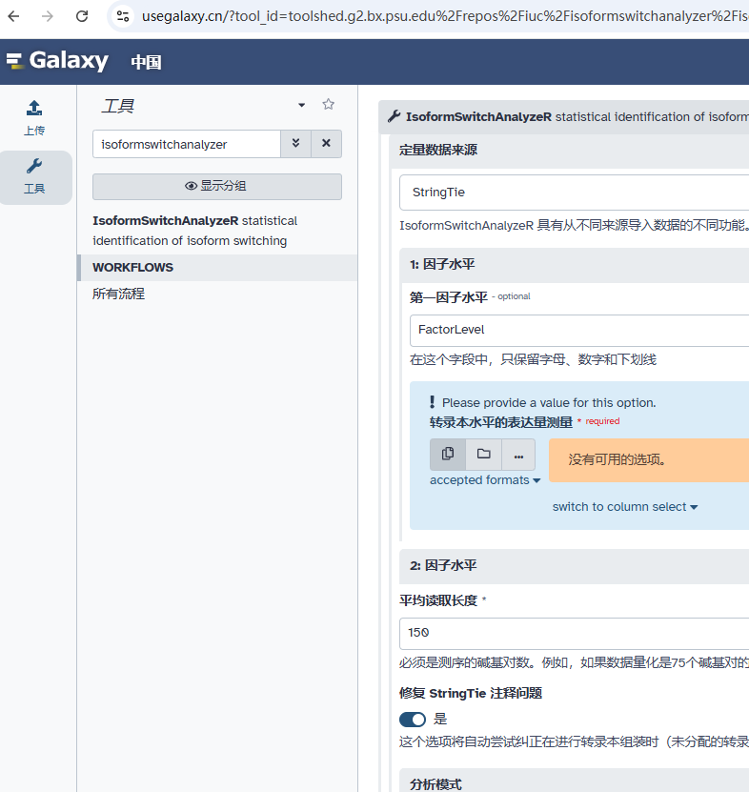The image size is (749, 792).
Task: Open site information icon in address bar
Action: click(123, 16)
